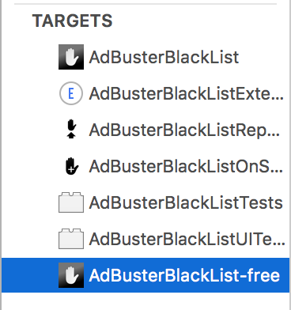The image size is (291, 310).
Task: Click the AdBusterBlackListTests bundle brick icon
Action: pyautogui.click(x=71, y=202)
